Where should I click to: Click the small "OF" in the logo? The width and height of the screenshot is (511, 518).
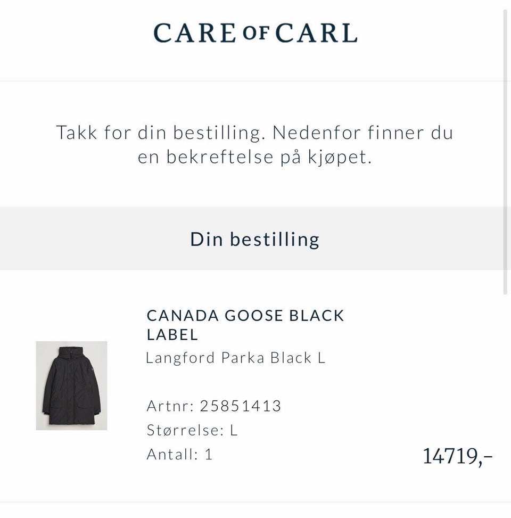[258, 32]
